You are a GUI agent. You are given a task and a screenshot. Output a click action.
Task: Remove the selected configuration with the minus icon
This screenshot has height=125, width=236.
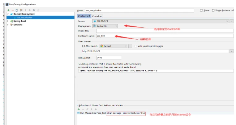click(x=13, y=10)
